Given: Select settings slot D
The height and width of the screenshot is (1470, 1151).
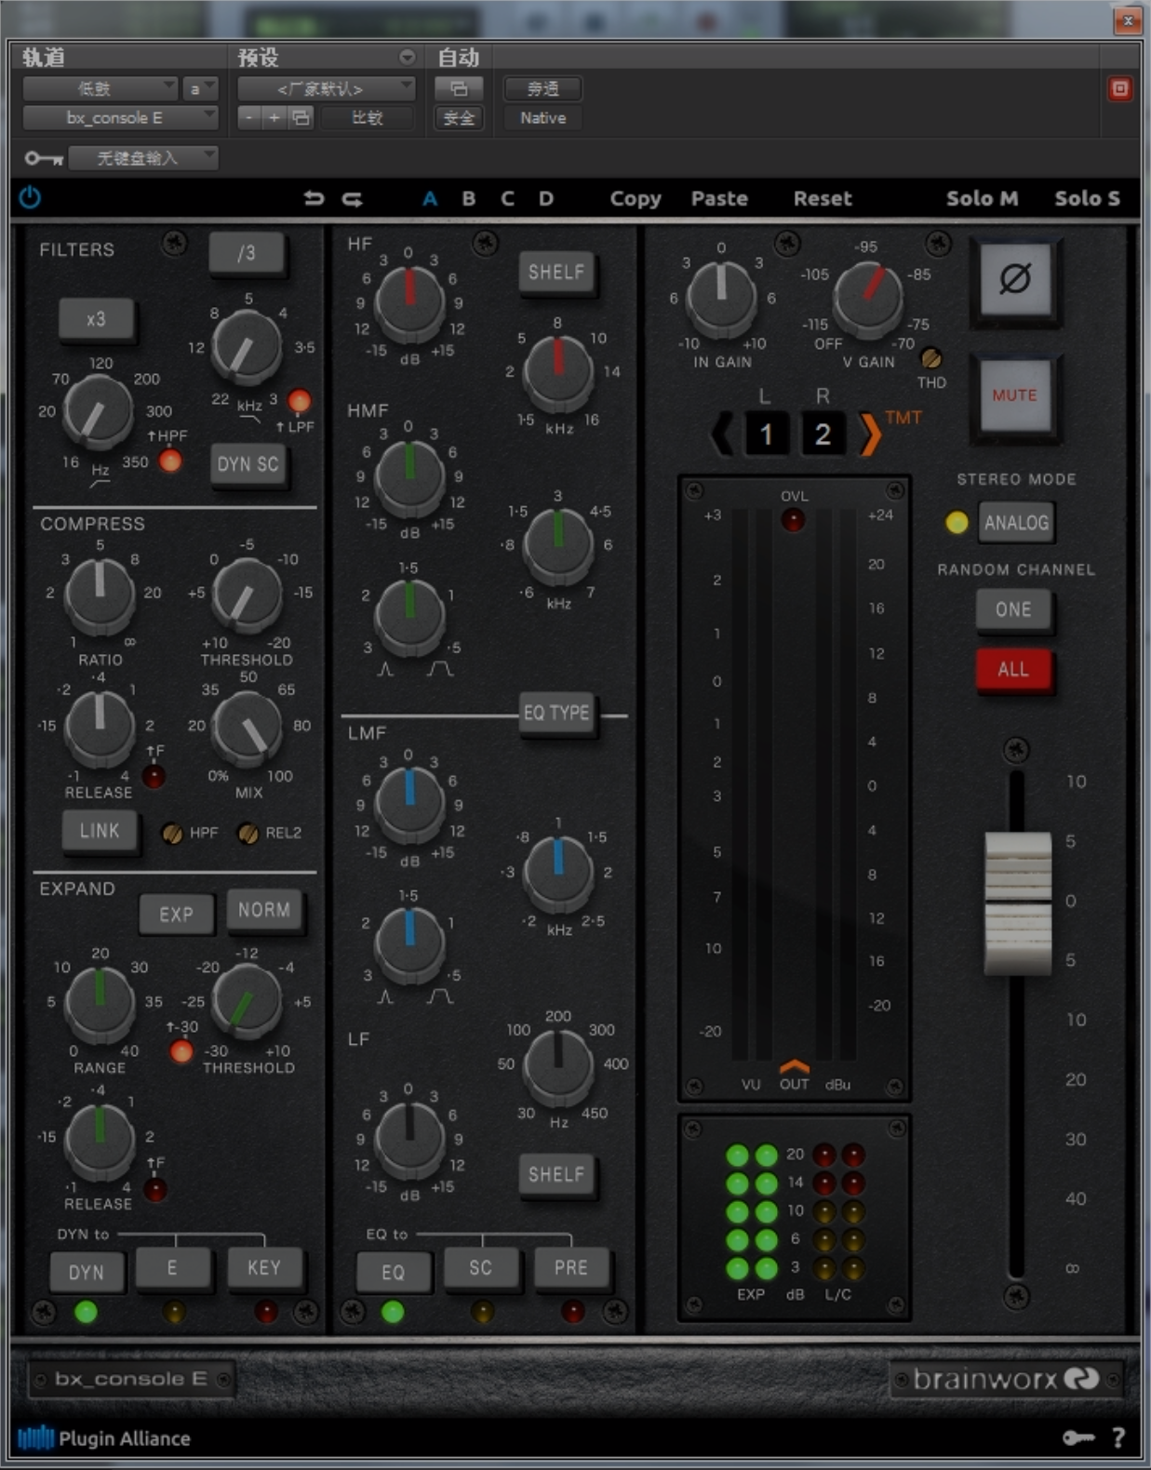Looking at the screenshot, I should pyautogui.click(x=546, y=198).
